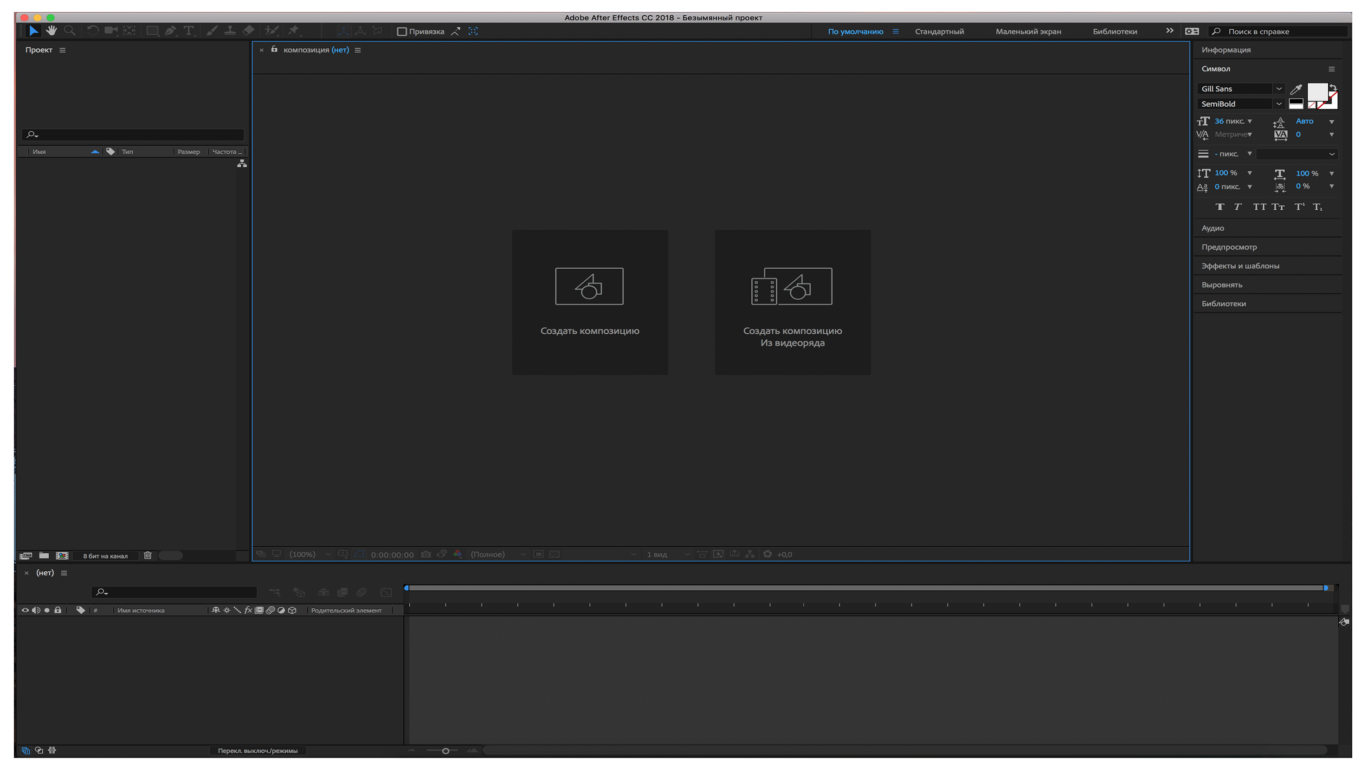Click the eyedropper in Symbol panel

[1296, 89]
